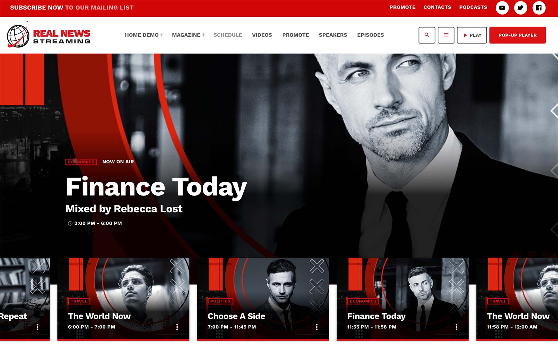Open options dots on Finance Today 11:55 PM card
558x353 pixels.
pyautogui.click(x=456, y=327)
